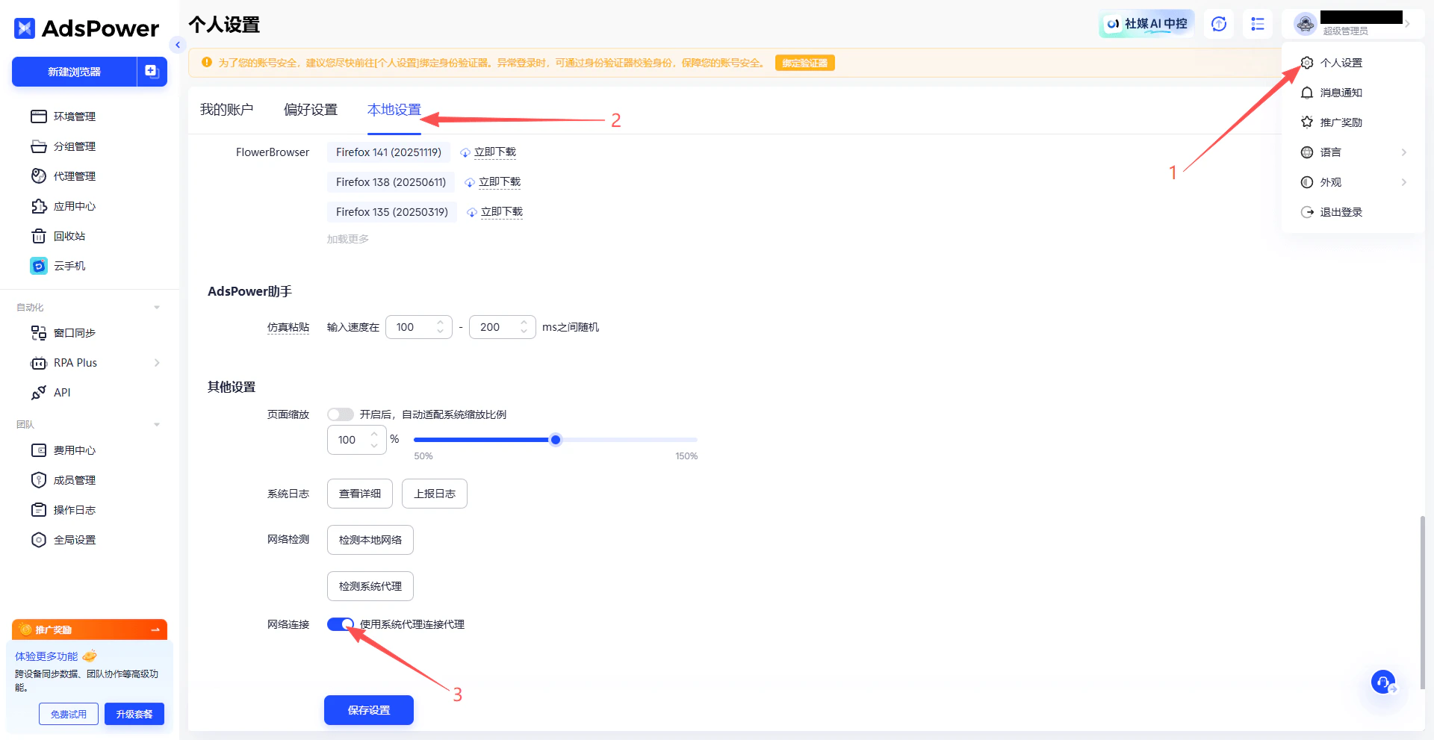Collapse the 自动化 sidebar section
Image resolution: width=1434 pixels, height=740 pixels.
(156, 307)
